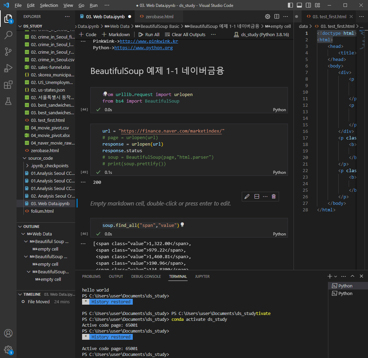
Task: Open terminal launch profile dropdown arrow
Action: [x=336, y=276]
